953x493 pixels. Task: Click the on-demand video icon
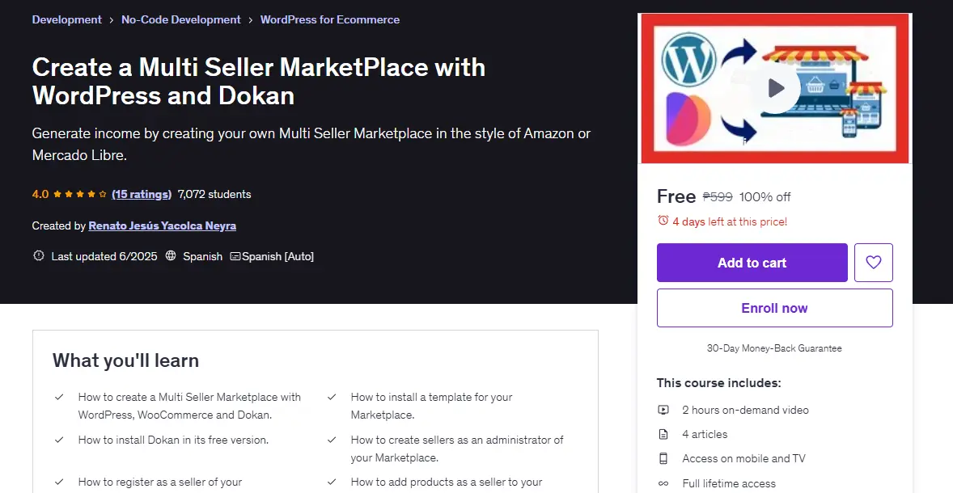663,410
